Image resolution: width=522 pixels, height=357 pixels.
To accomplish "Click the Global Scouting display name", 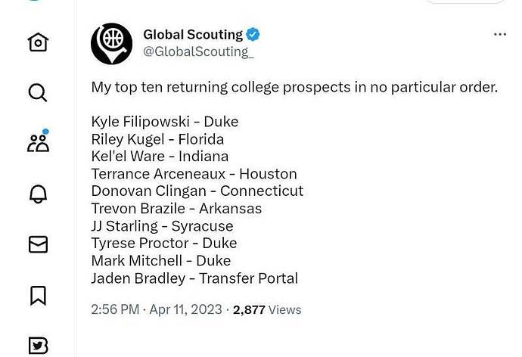I will point(193,35).
